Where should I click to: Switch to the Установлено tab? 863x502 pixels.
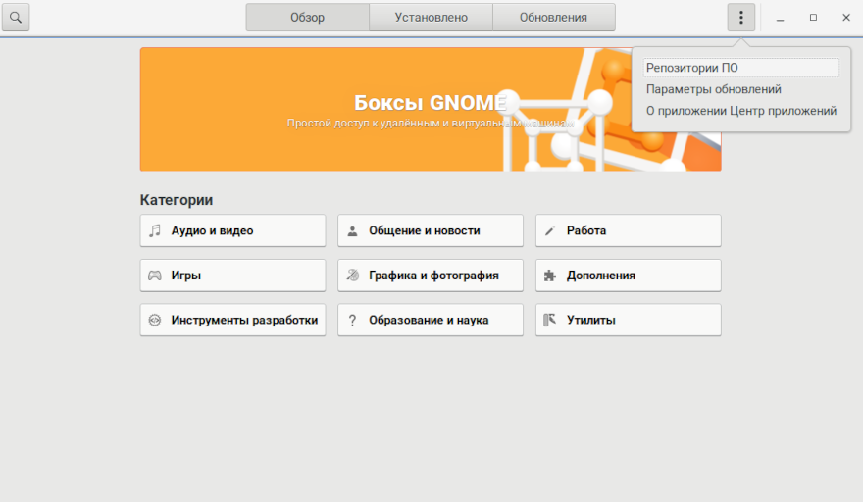[431, 18]
